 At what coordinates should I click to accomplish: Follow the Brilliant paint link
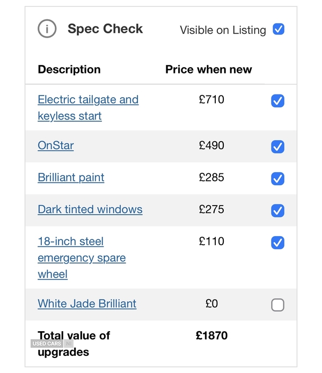point(71,178)
